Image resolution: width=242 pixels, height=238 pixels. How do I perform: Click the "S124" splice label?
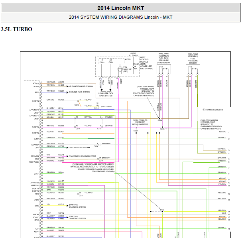point(136,131)
